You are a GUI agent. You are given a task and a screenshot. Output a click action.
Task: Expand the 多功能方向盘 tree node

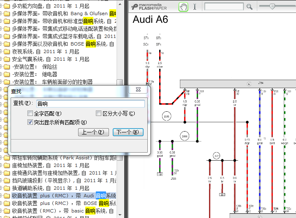point(1,6)
